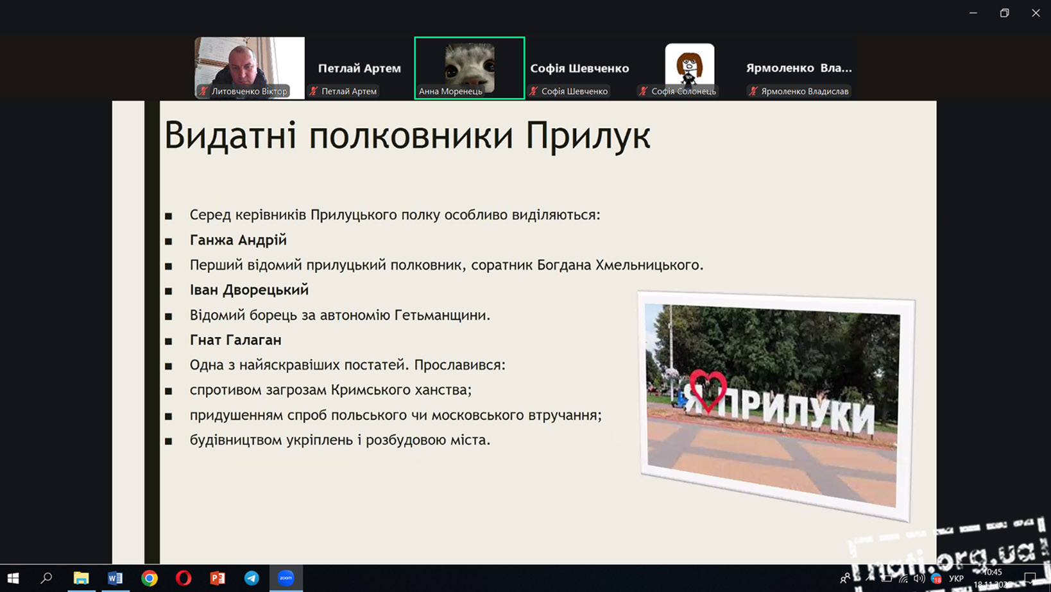
Task: Click Петлай Артем's participant tile
Action: tap(359, 68)
